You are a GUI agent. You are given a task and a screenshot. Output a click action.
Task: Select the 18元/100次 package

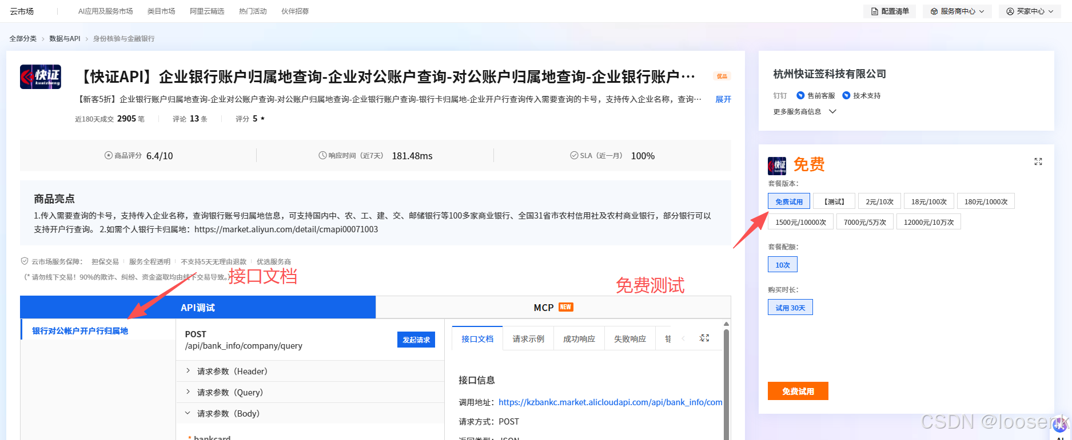pyautogui.click(x=929, y=201)
